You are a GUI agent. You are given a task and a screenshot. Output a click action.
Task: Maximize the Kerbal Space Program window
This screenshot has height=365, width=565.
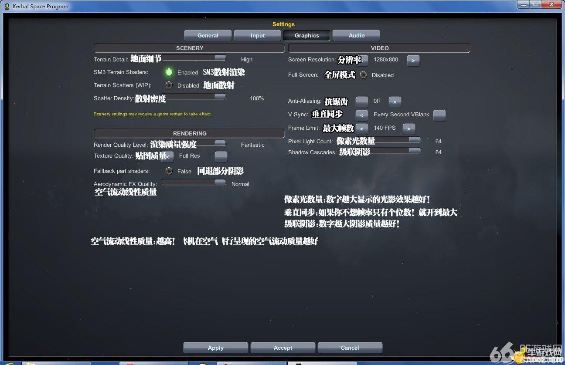tap(535, 4)
